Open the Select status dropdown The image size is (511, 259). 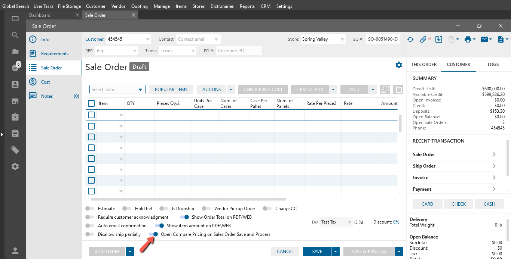(x=117, y=90)
